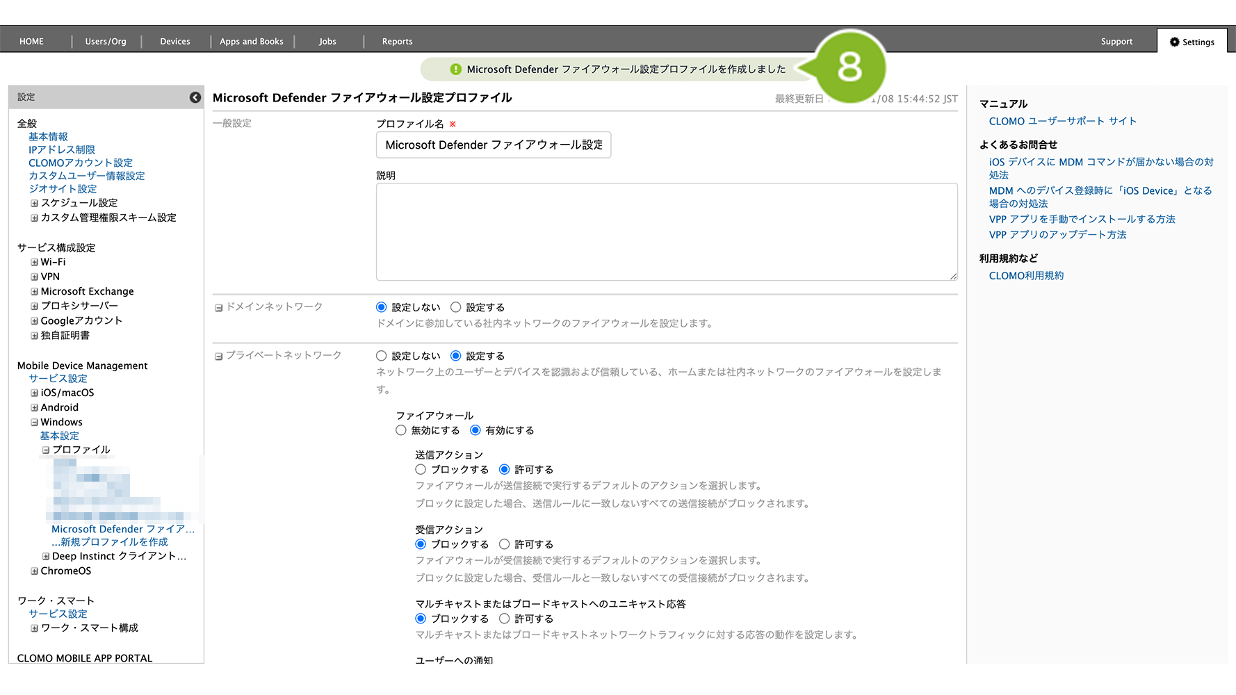The image size is (1236, 695).
Task: Click the Settings gear icon
Action: (1175, 42)
